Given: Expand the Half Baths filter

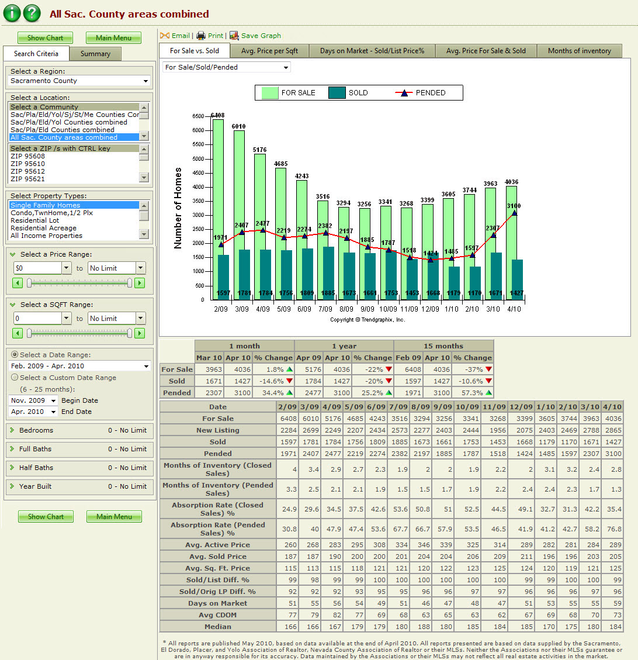Looking at the screenshot, I should [12, 467].
